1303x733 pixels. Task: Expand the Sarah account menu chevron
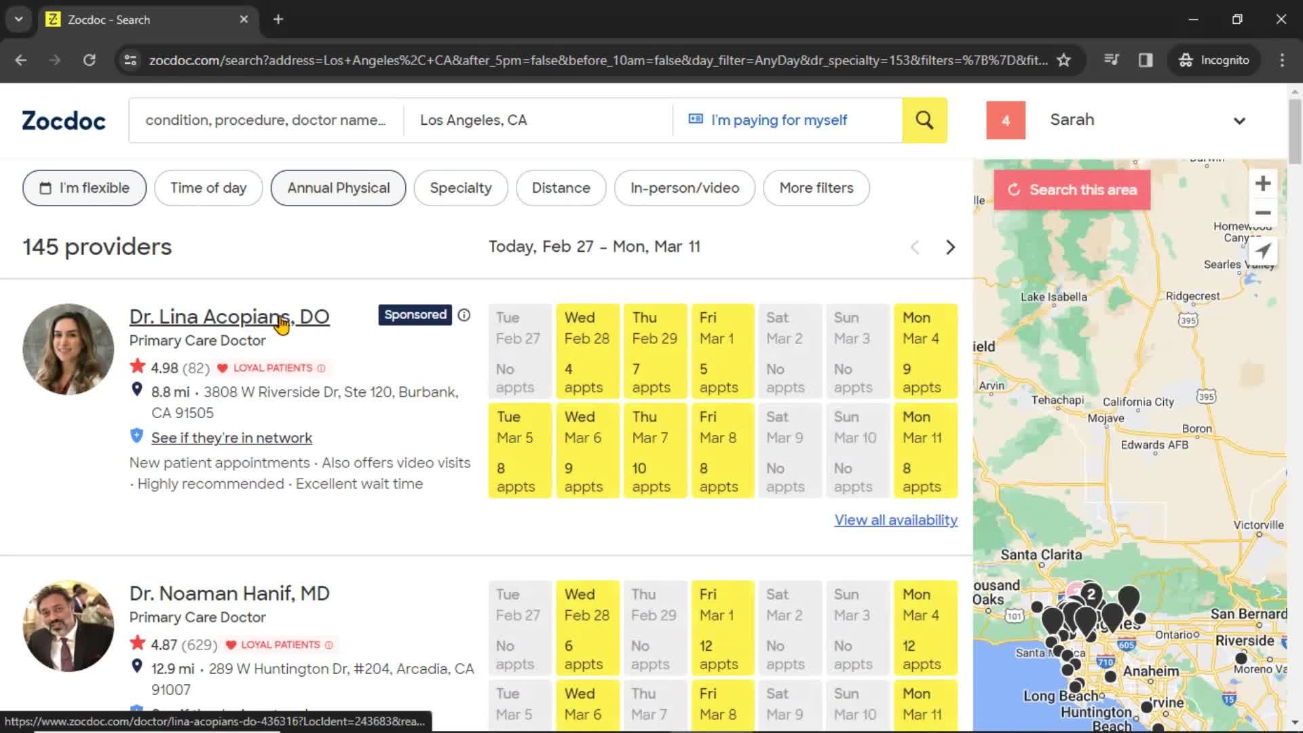1239,121
